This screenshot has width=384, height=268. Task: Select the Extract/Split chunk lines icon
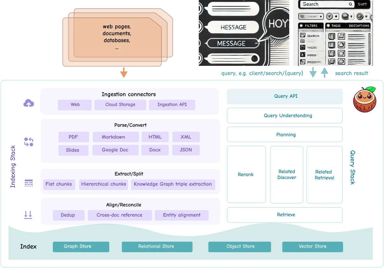[x=29, y=183]
